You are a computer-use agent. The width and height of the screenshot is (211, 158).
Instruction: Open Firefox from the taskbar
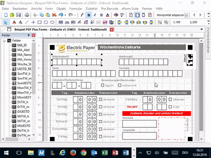coord(73,153)
